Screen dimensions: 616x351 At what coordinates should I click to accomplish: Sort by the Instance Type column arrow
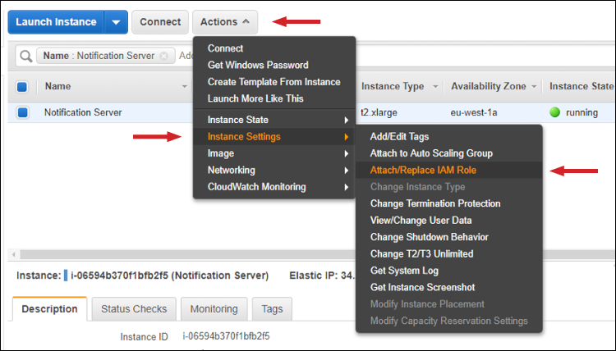click(x=433, y=87)
